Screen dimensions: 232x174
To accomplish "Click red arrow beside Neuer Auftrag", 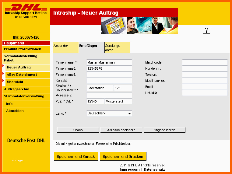I will tap(3, 66).
